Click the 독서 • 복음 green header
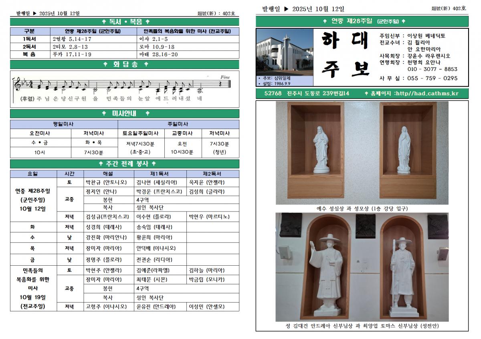Viewport: 481px width, 339px height. pyautogui.click(x=125, y=22)
